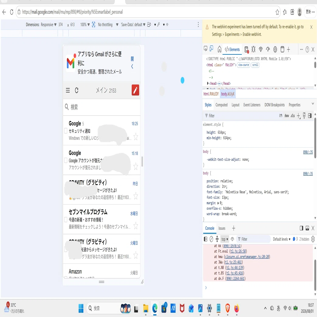Image resolution: width=317 pixels, height=317 pixels.
Task: Select body.kUJyX breadcrumb
Action: point(228,94)
